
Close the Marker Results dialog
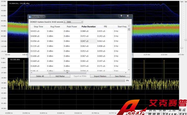click(128, 16)
